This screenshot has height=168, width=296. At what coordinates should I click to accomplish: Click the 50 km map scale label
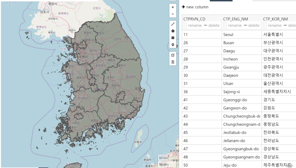click(163, 158)
